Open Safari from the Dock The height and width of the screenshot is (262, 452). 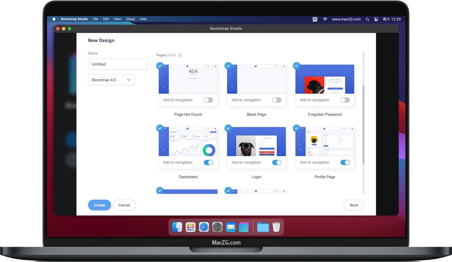[204, 227]
